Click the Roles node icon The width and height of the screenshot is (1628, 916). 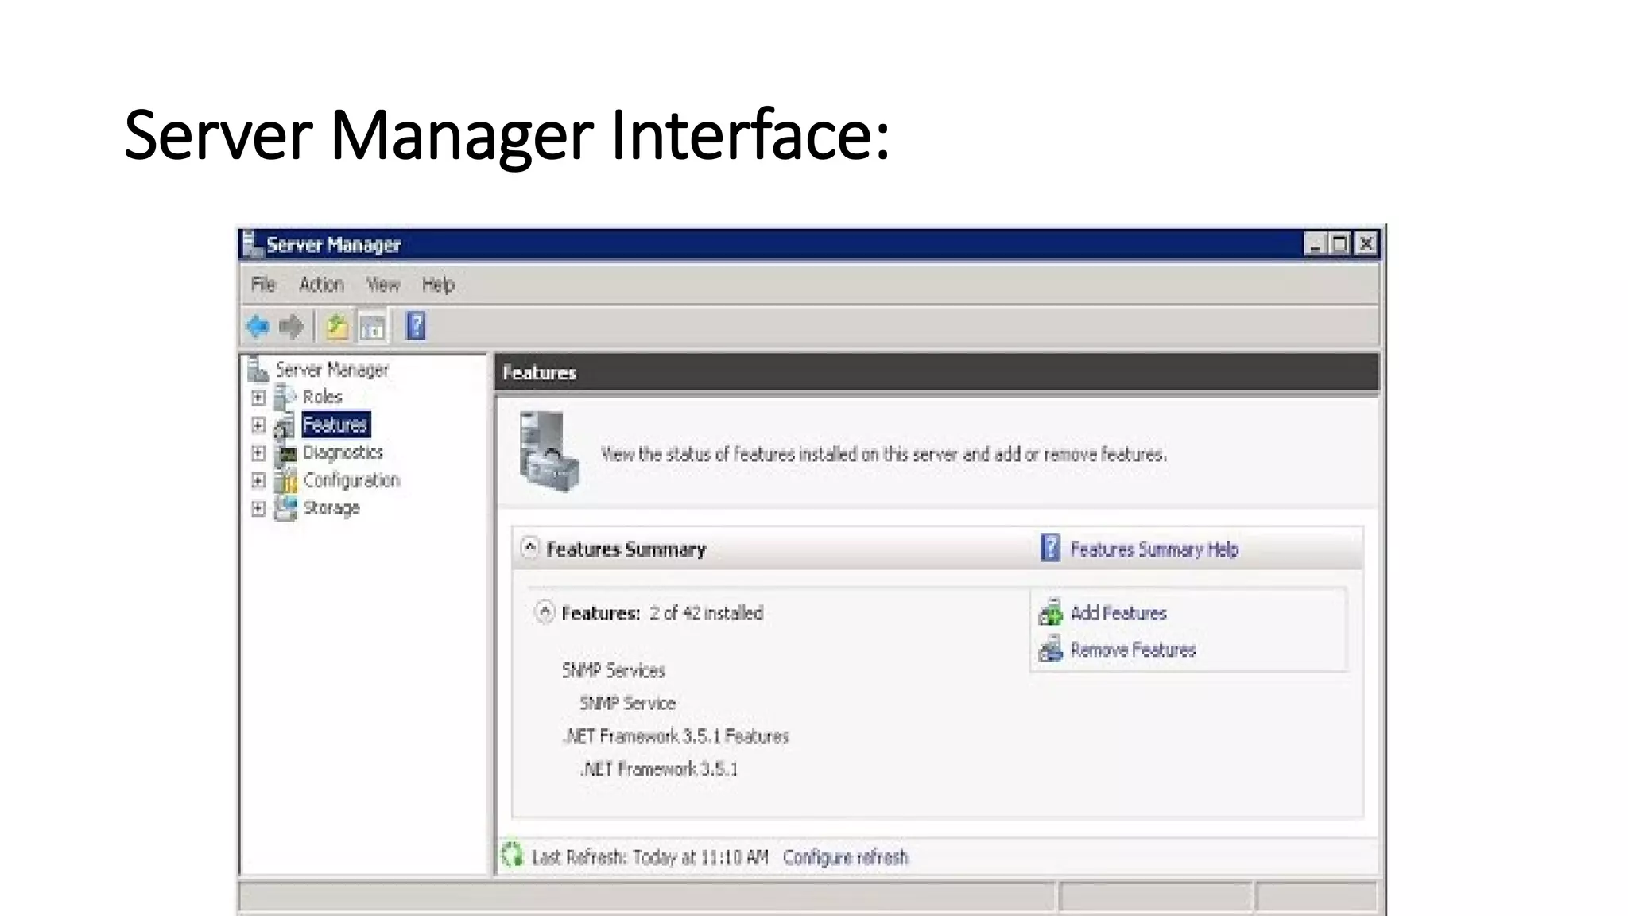click(x=285, y=397)
